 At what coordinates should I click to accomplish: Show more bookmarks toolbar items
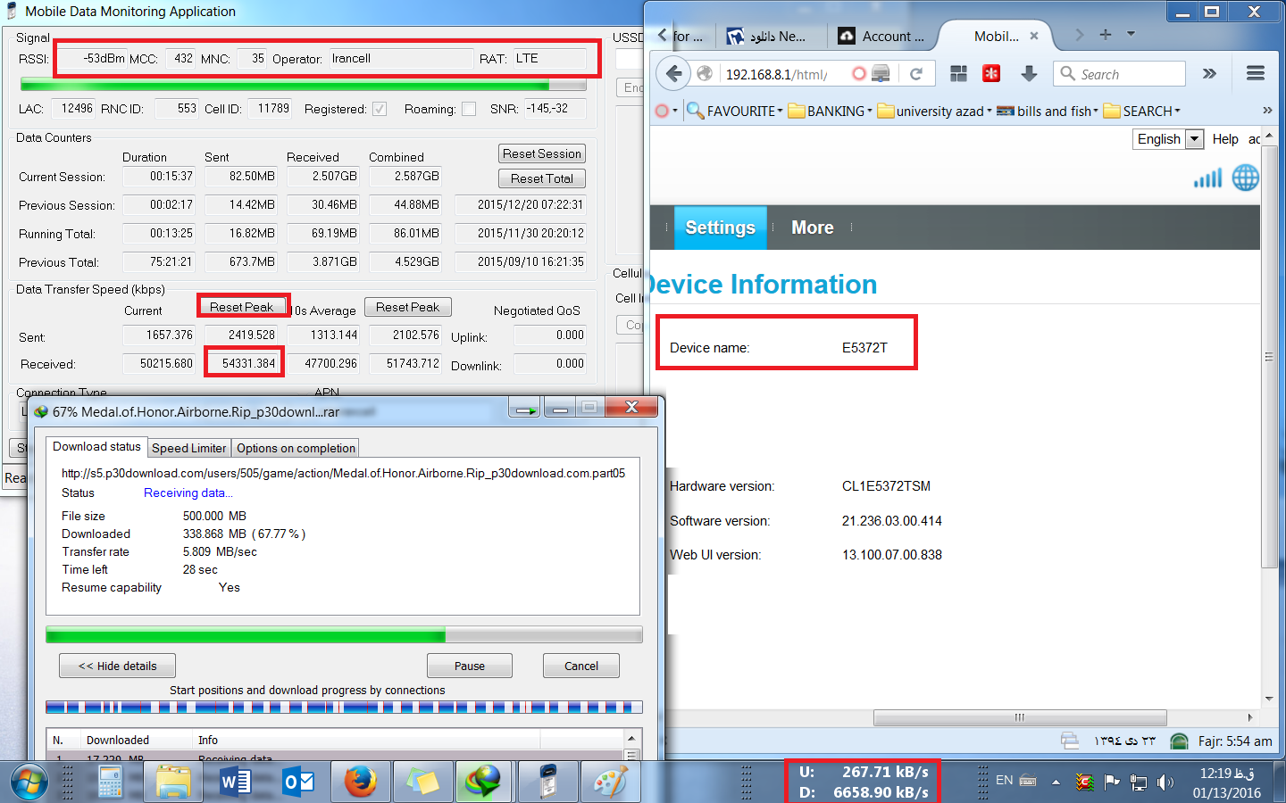(x=1267, y=111)
